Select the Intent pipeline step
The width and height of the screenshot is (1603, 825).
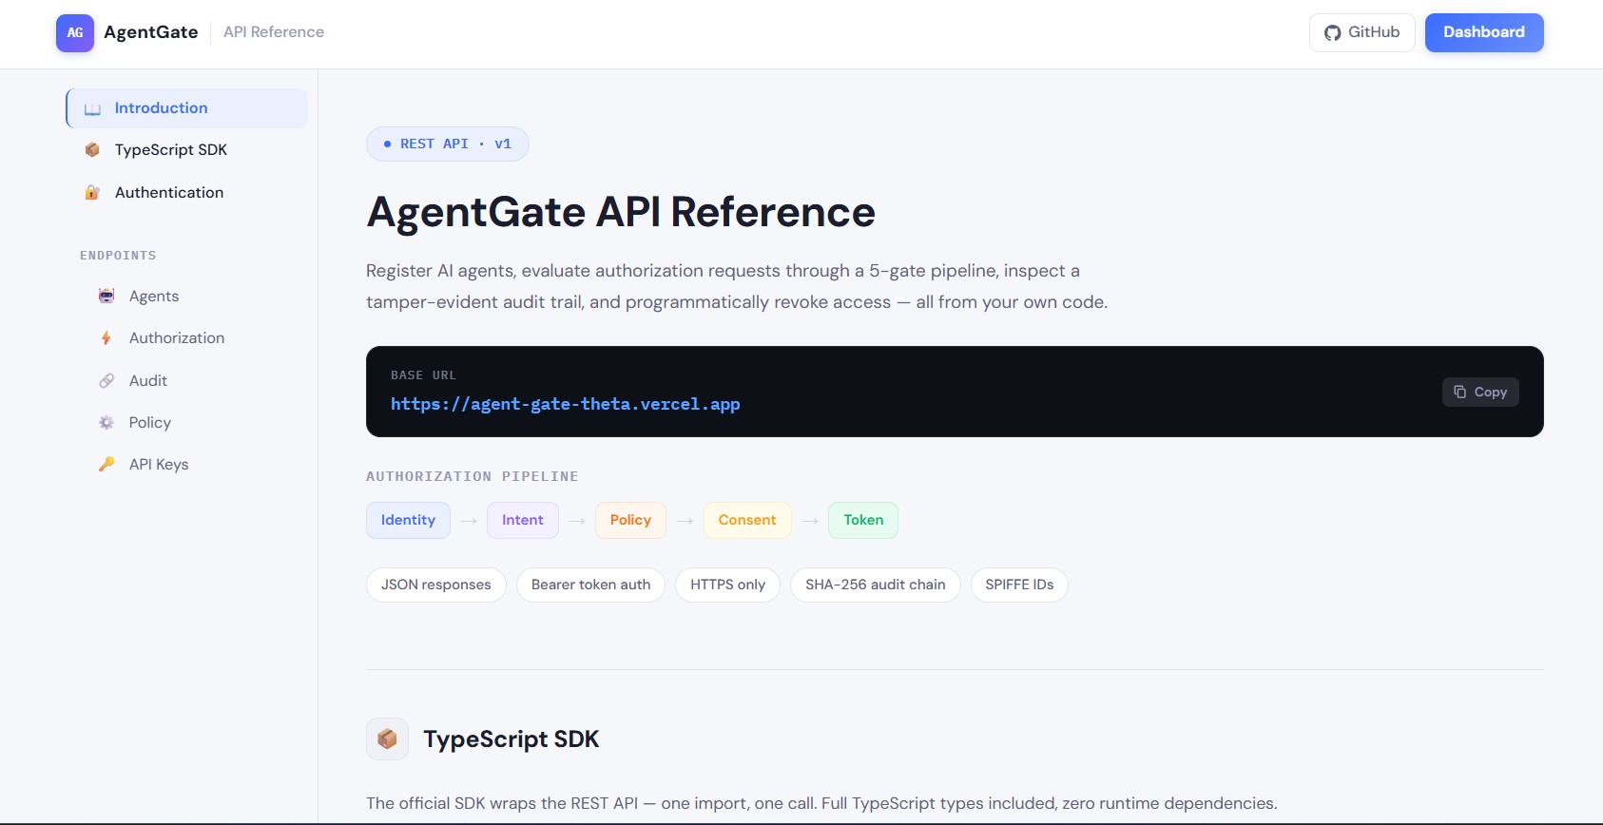(x=523, y=520)
